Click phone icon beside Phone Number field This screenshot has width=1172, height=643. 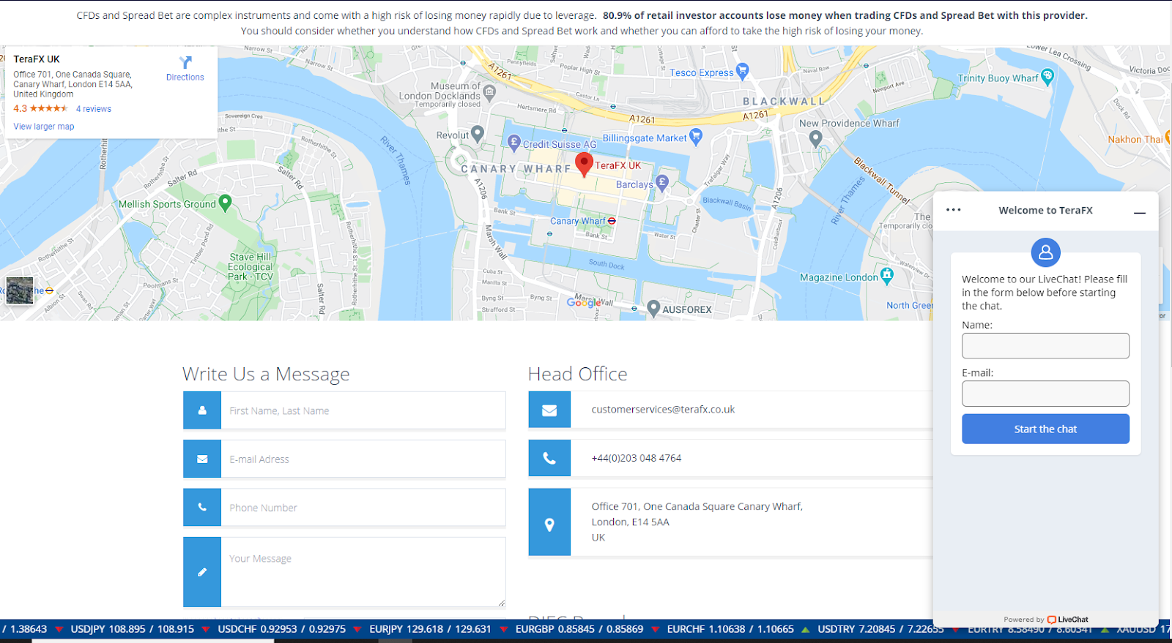(x=202, y=507)
